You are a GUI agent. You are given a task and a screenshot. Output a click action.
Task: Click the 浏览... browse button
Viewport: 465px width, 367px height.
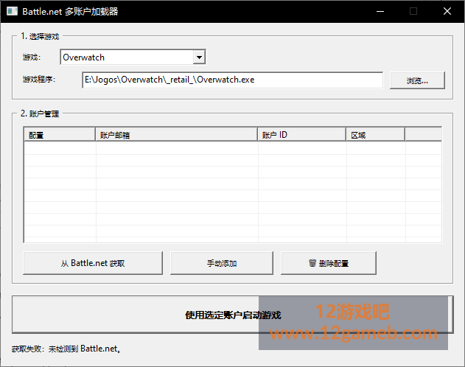tap(417, 80)
